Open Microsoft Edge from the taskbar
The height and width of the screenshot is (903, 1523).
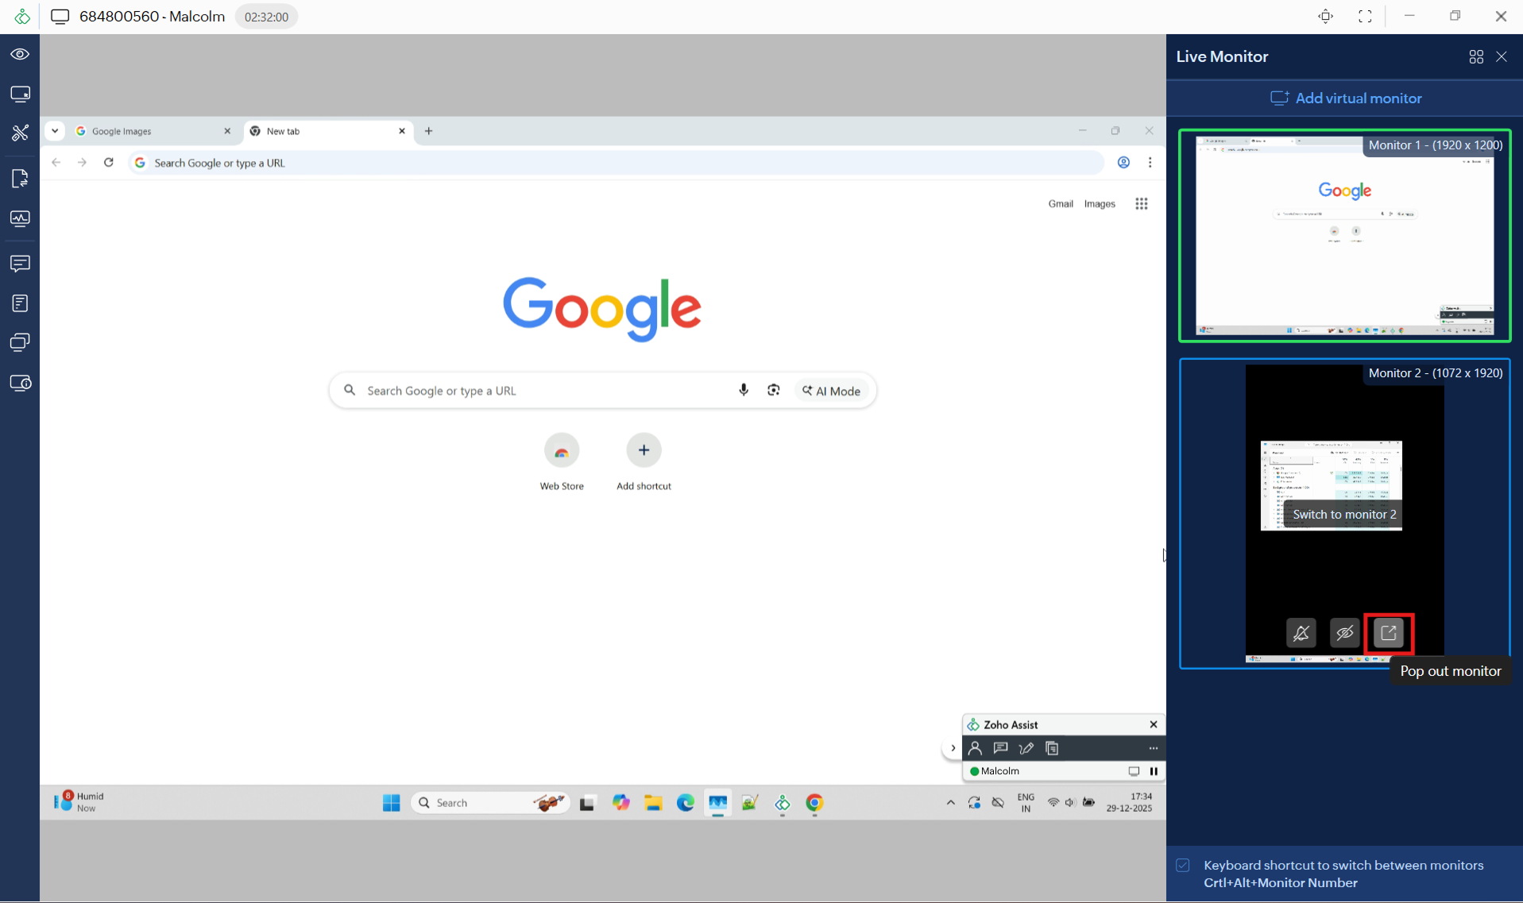click(x=685, y=803)
